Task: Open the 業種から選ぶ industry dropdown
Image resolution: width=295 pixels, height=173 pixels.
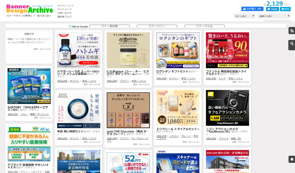Action: pos(274,16)
